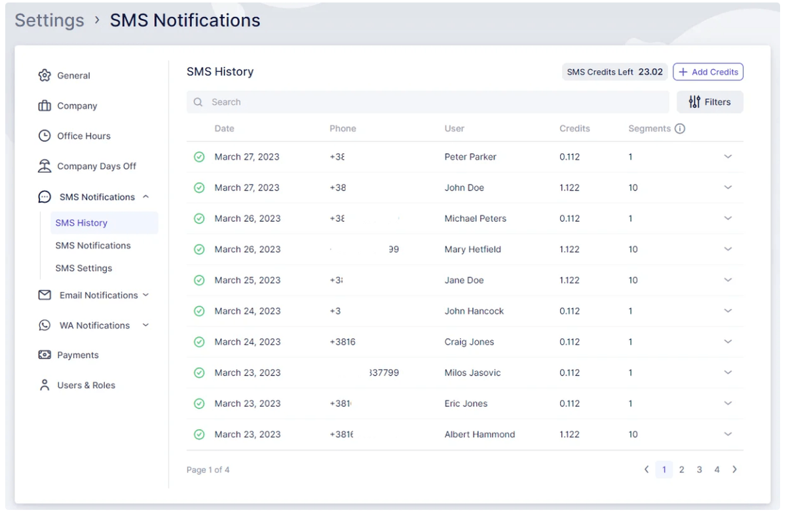Click status check icon for John Doe
The image size is (786, 513).
pyautogui.click(x=199, y=188)
